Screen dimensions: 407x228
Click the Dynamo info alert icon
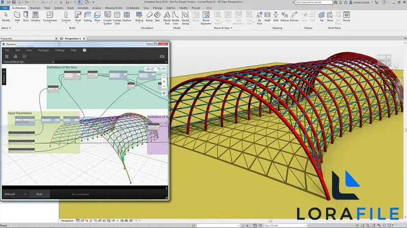coord(84,50)
